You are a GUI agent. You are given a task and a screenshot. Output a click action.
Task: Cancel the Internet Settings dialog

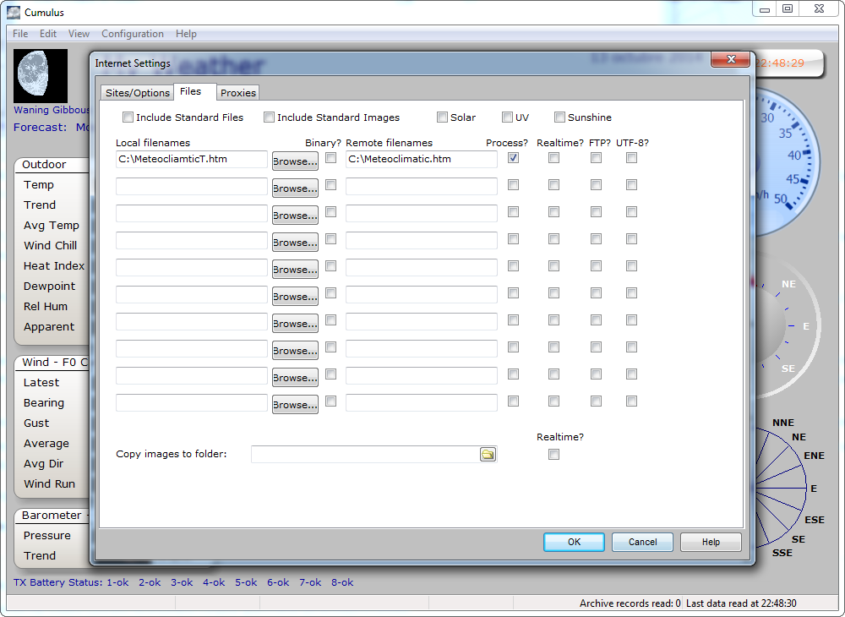coord(642,542)
